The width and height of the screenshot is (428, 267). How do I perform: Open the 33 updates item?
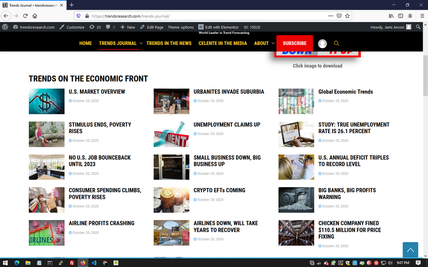(95, 27)
